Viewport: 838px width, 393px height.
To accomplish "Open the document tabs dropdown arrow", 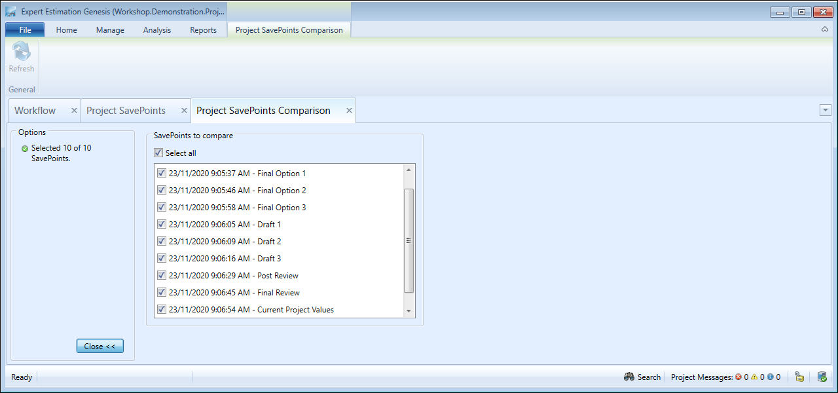I will [825, 111].
